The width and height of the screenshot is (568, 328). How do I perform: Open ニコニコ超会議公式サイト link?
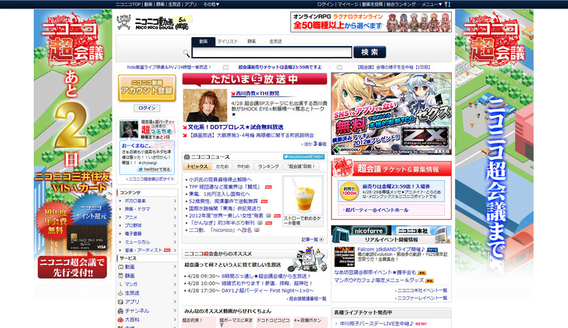[151, 179]
